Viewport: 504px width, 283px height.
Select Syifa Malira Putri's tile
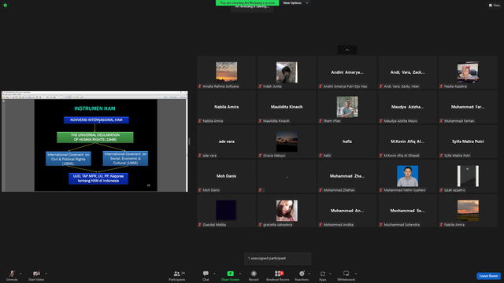(x=468, y=141)
